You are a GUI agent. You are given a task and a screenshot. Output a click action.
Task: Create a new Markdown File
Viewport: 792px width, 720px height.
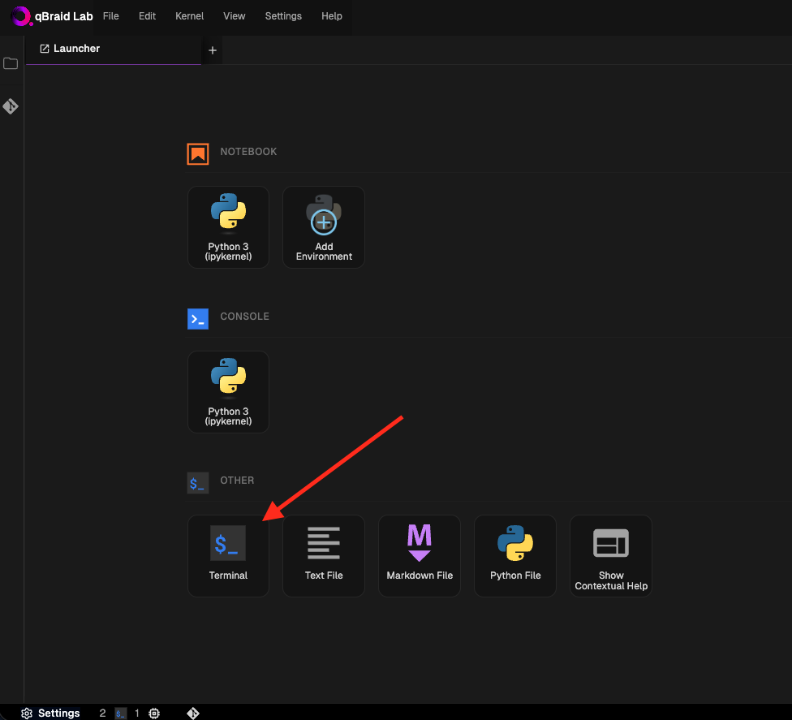(x=420, y=556)
